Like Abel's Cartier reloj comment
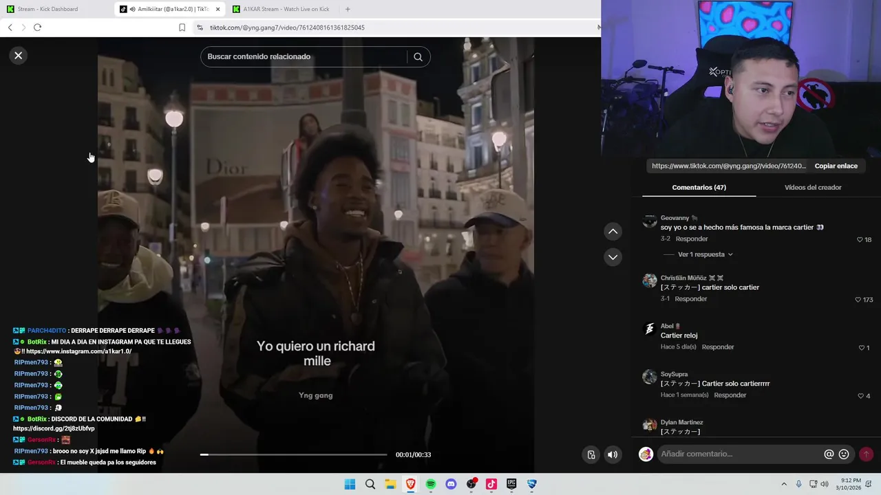 pyautogui.click(x=860, y=348)
